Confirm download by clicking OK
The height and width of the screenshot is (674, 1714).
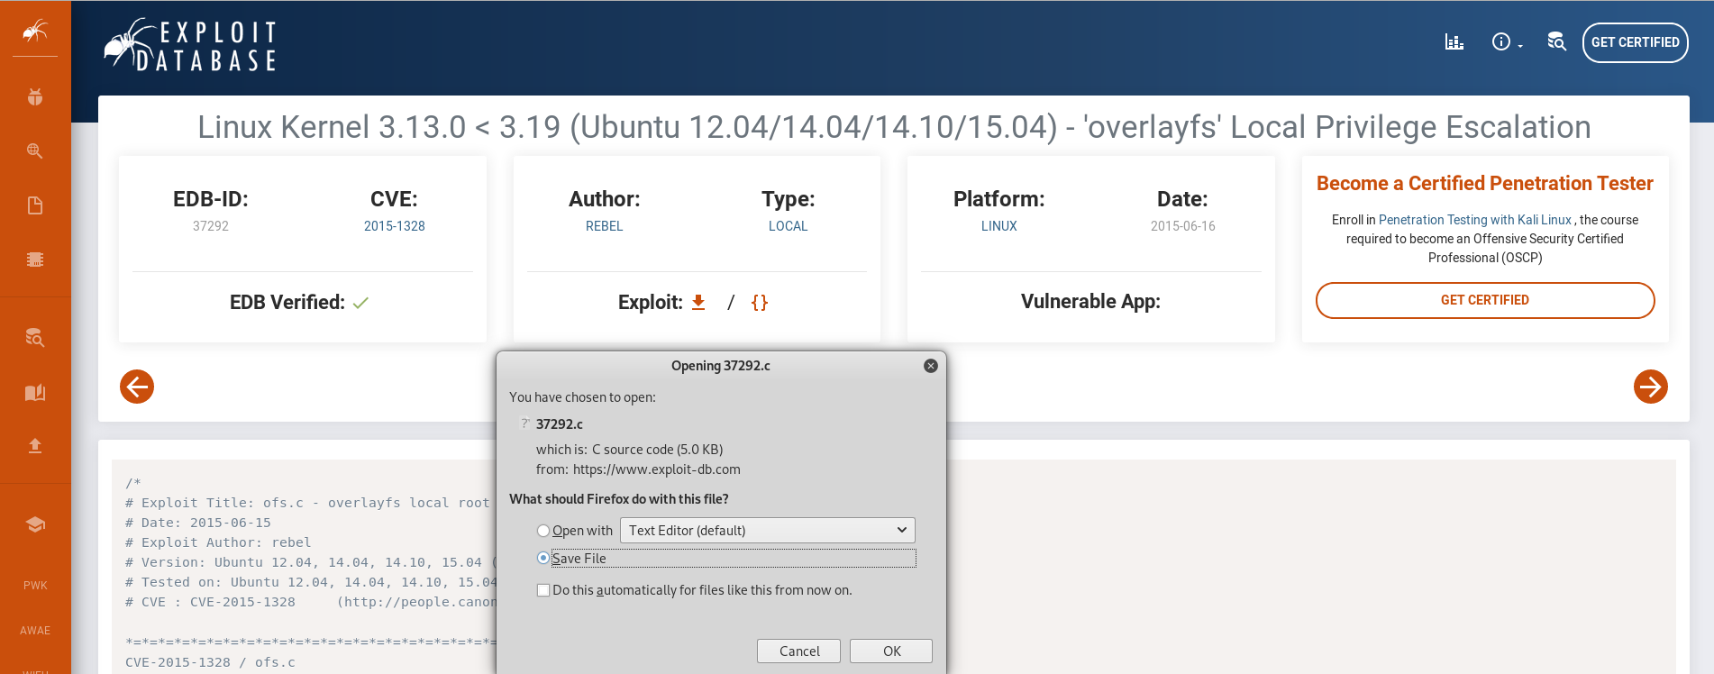(891, 651)
